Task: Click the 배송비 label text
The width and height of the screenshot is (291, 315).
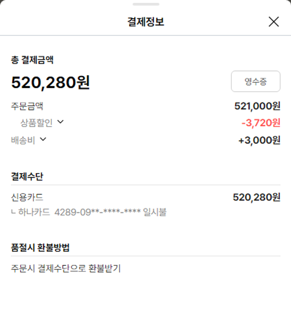Action: click(23, 140)
